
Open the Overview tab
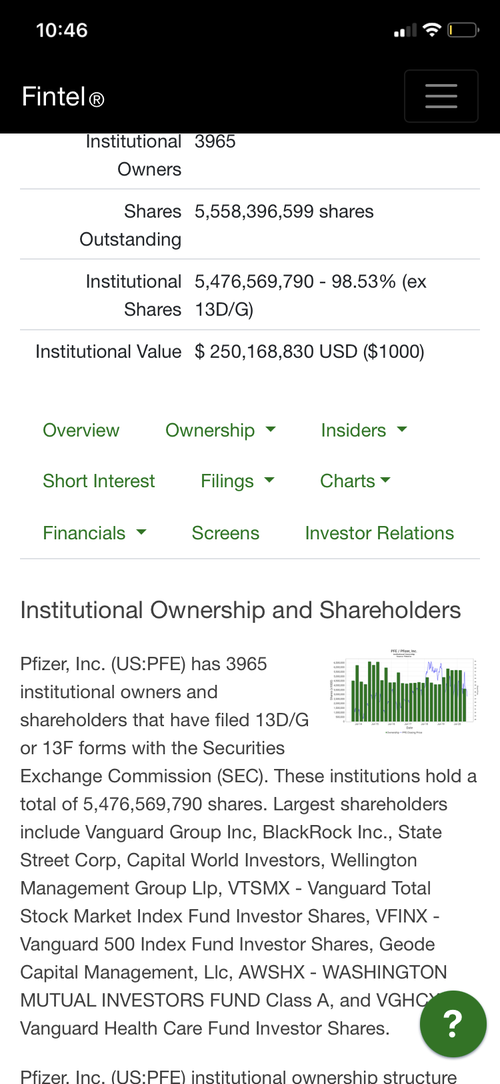pos(81,431)
